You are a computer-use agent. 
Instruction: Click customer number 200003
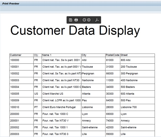coord(15,134)
